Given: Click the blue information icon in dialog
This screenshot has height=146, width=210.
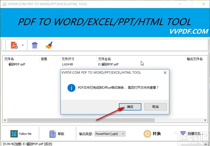Looking at the screenshot, I should (71, 88).
